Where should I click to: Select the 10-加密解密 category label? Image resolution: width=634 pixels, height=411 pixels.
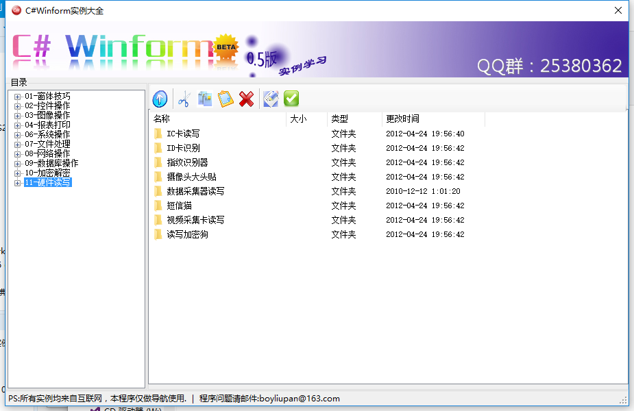pos(48,173)
